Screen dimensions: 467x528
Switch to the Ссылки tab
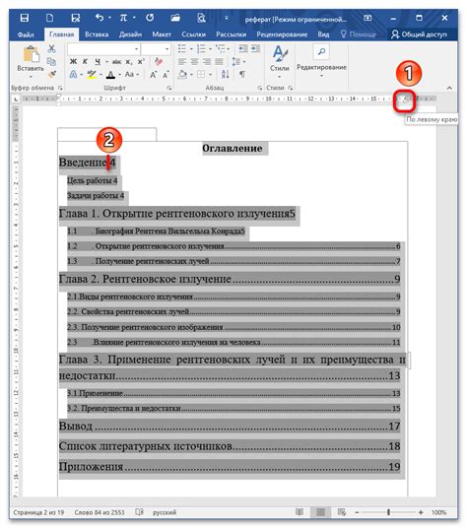193,34
